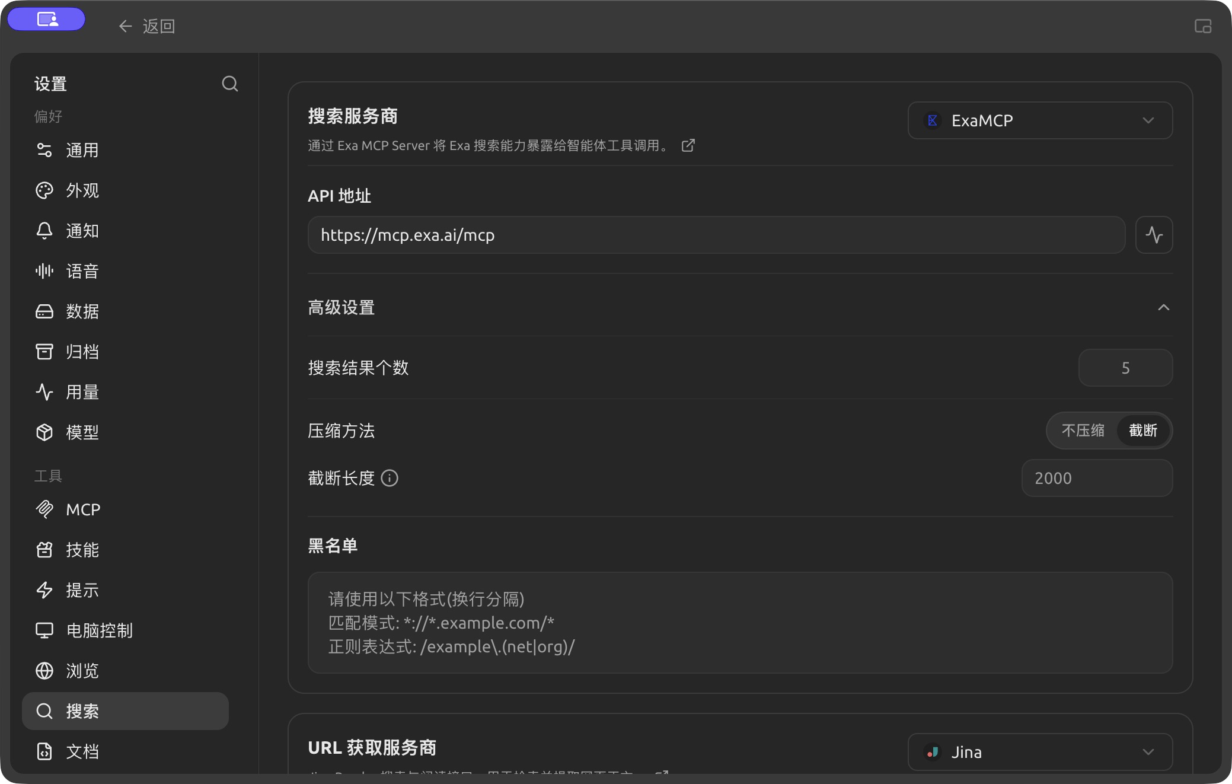This screenshot has height=784, width=1232.
Task: Click the 文档 document icon
Action: click(x=44, y=751)
